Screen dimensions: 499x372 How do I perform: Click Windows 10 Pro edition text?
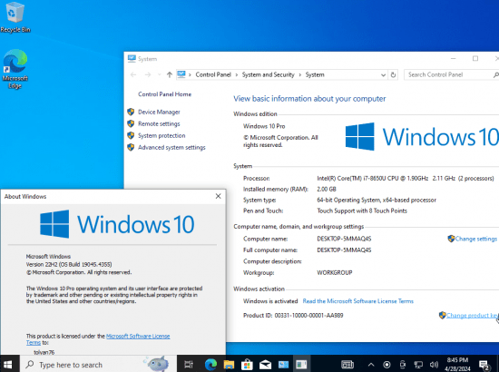[264, 126]
